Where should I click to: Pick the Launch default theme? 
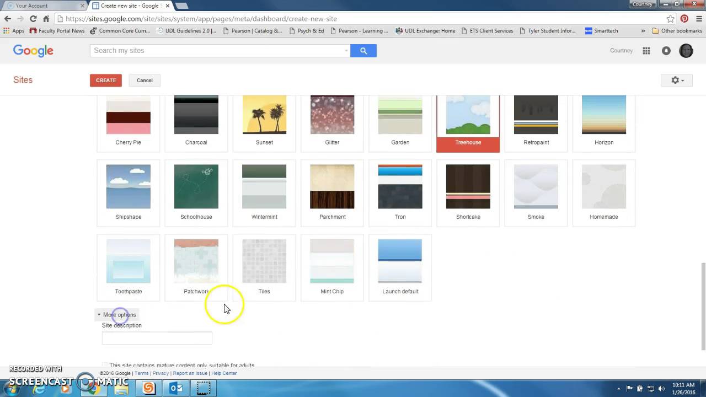[400, 267]
